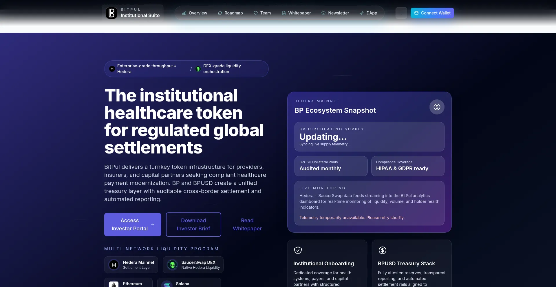
Task: Click Download Investor Brief button
Action: pos(193,225)
